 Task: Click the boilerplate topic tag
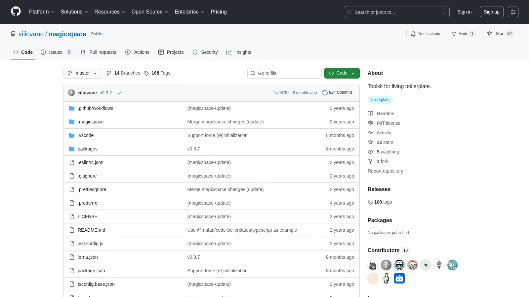[x=380, y=100]
